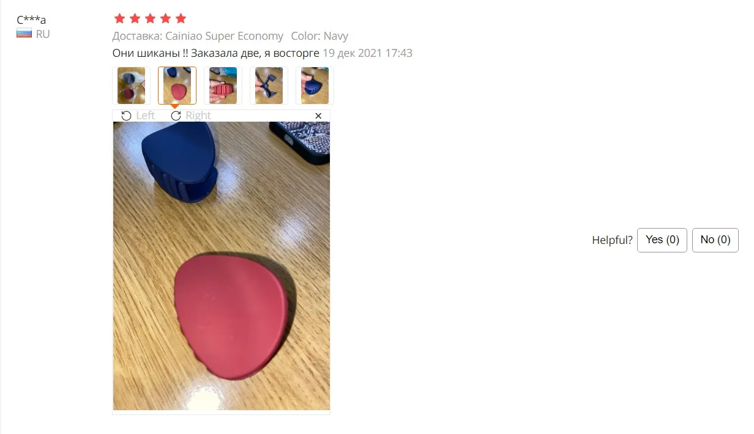Screen dimensions: 754x434
Task: Click the "Color: Navy" variant text
Action: 319,36
